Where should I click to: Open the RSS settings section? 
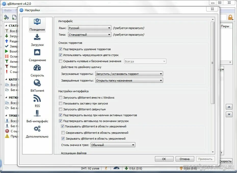pos(37,101)
